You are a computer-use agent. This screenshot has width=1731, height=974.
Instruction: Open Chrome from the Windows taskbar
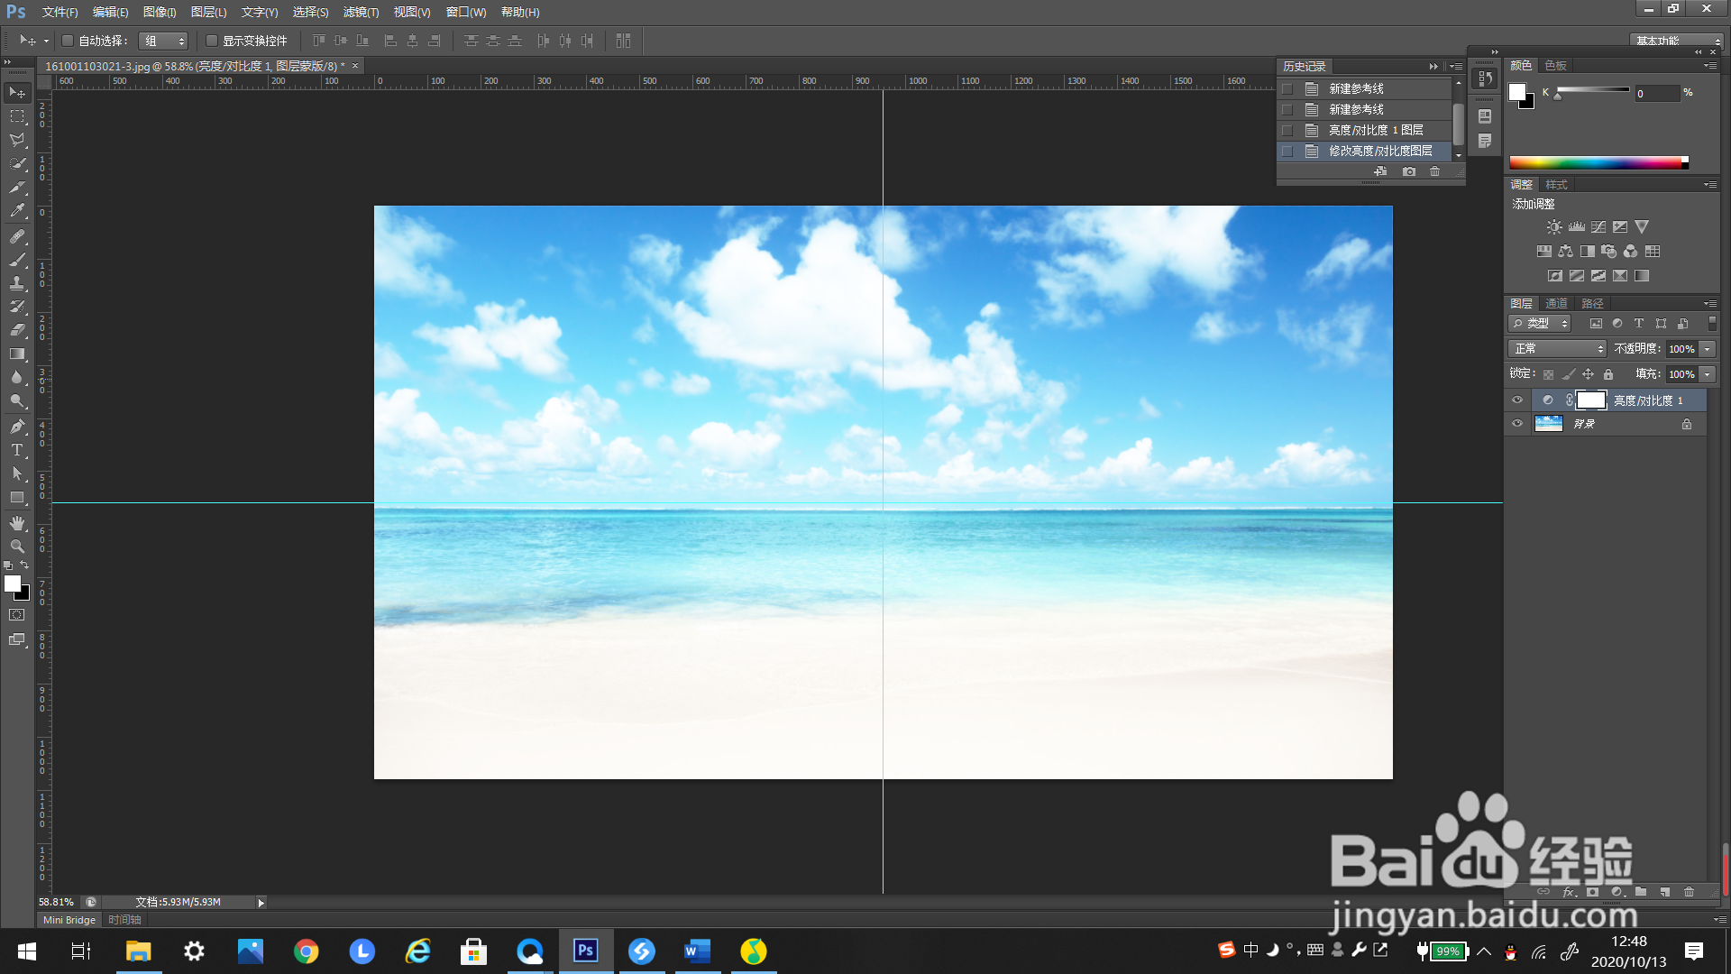[307, 951]
